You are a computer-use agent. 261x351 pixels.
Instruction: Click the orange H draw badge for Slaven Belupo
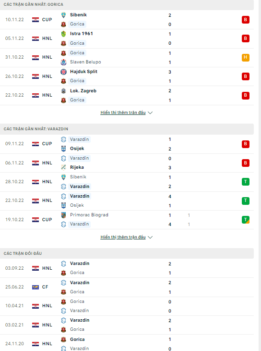(x=245, y=58)
